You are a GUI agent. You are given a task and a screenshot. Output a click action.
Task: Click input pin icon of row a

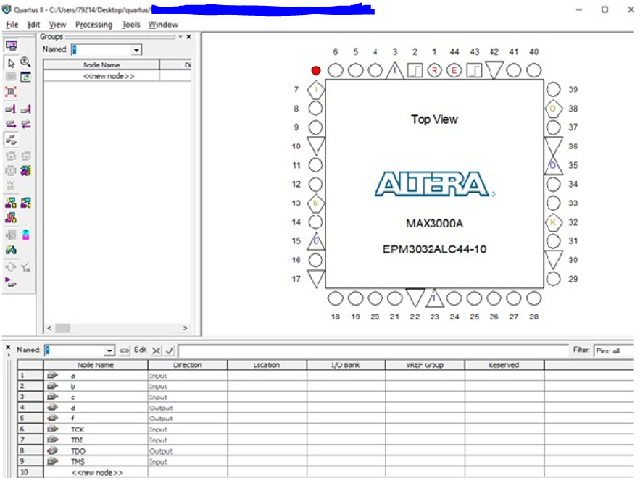click(52, 375)
